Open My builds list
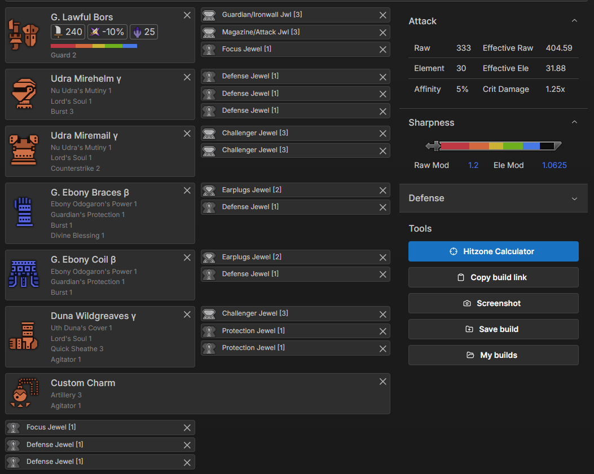This screenshot has height=474, width=594. [493, 355]
